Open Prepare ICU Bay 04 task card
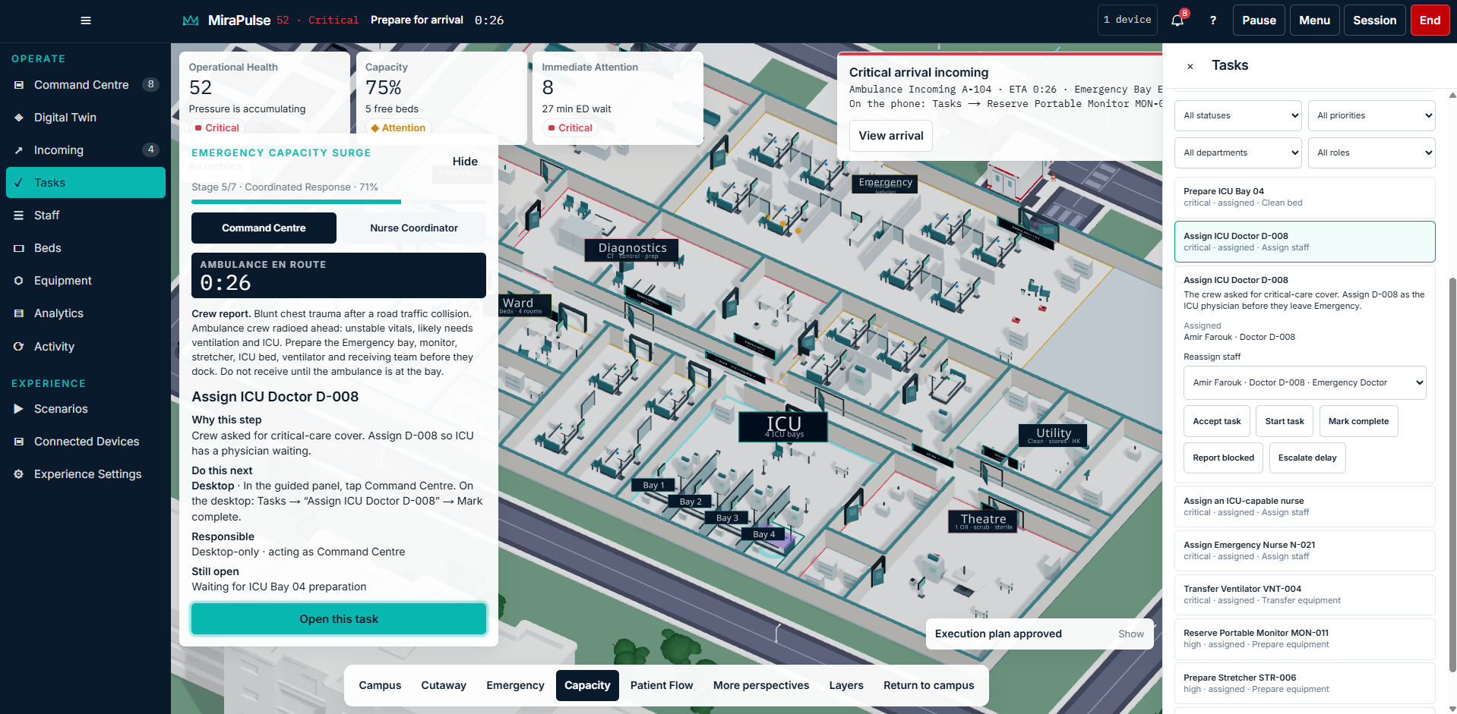Screen dimensions: 1457x714 pos(1304,197)
